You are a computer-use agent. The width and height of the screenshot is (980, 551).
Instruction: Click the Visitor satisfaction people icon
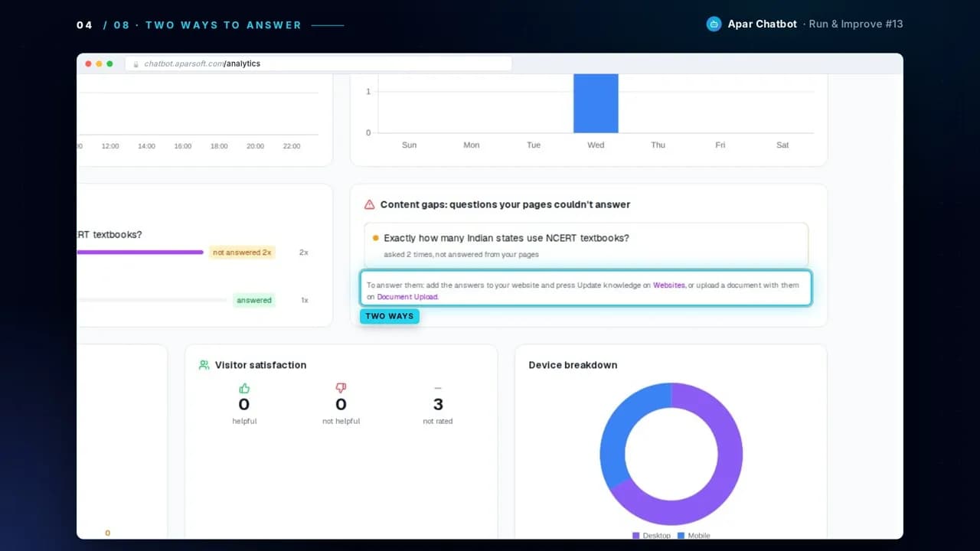coord(204,365)
